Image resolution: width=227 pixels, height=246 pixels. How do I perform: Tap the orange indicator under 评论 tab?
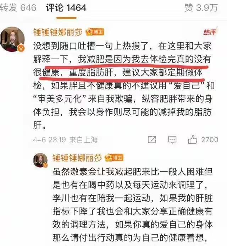[66, 18]
